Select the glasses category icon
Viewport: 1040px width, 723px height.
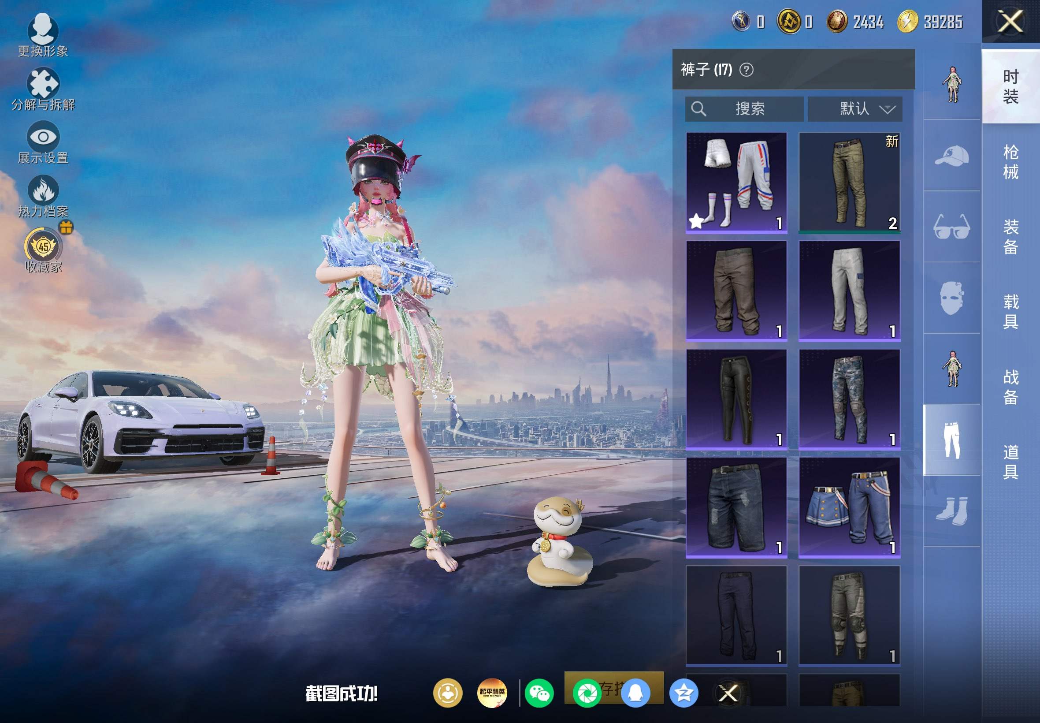point(952,226)
